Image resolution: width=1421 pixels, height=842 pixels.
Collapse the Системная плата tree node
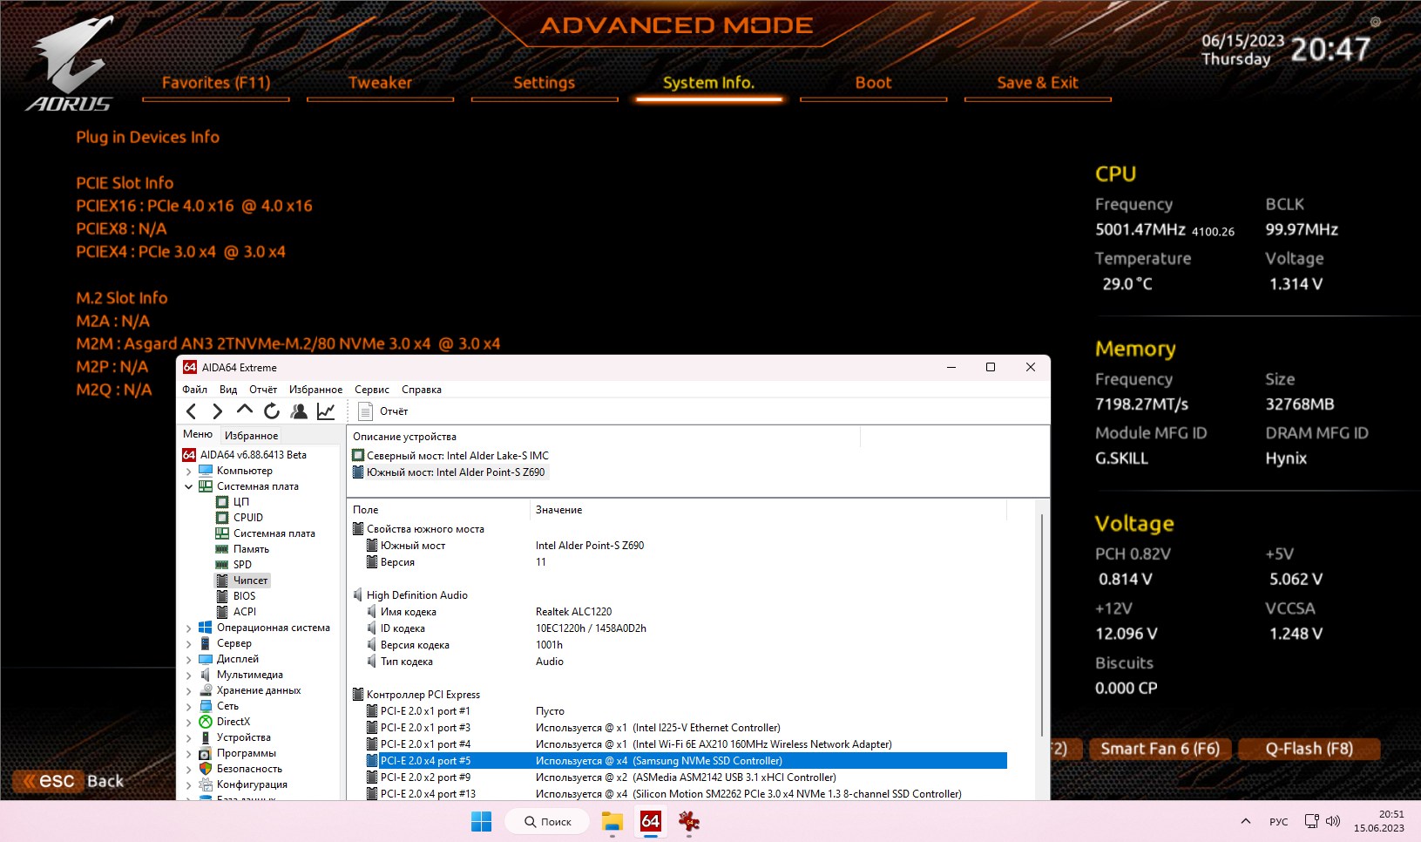click(189, 486)
